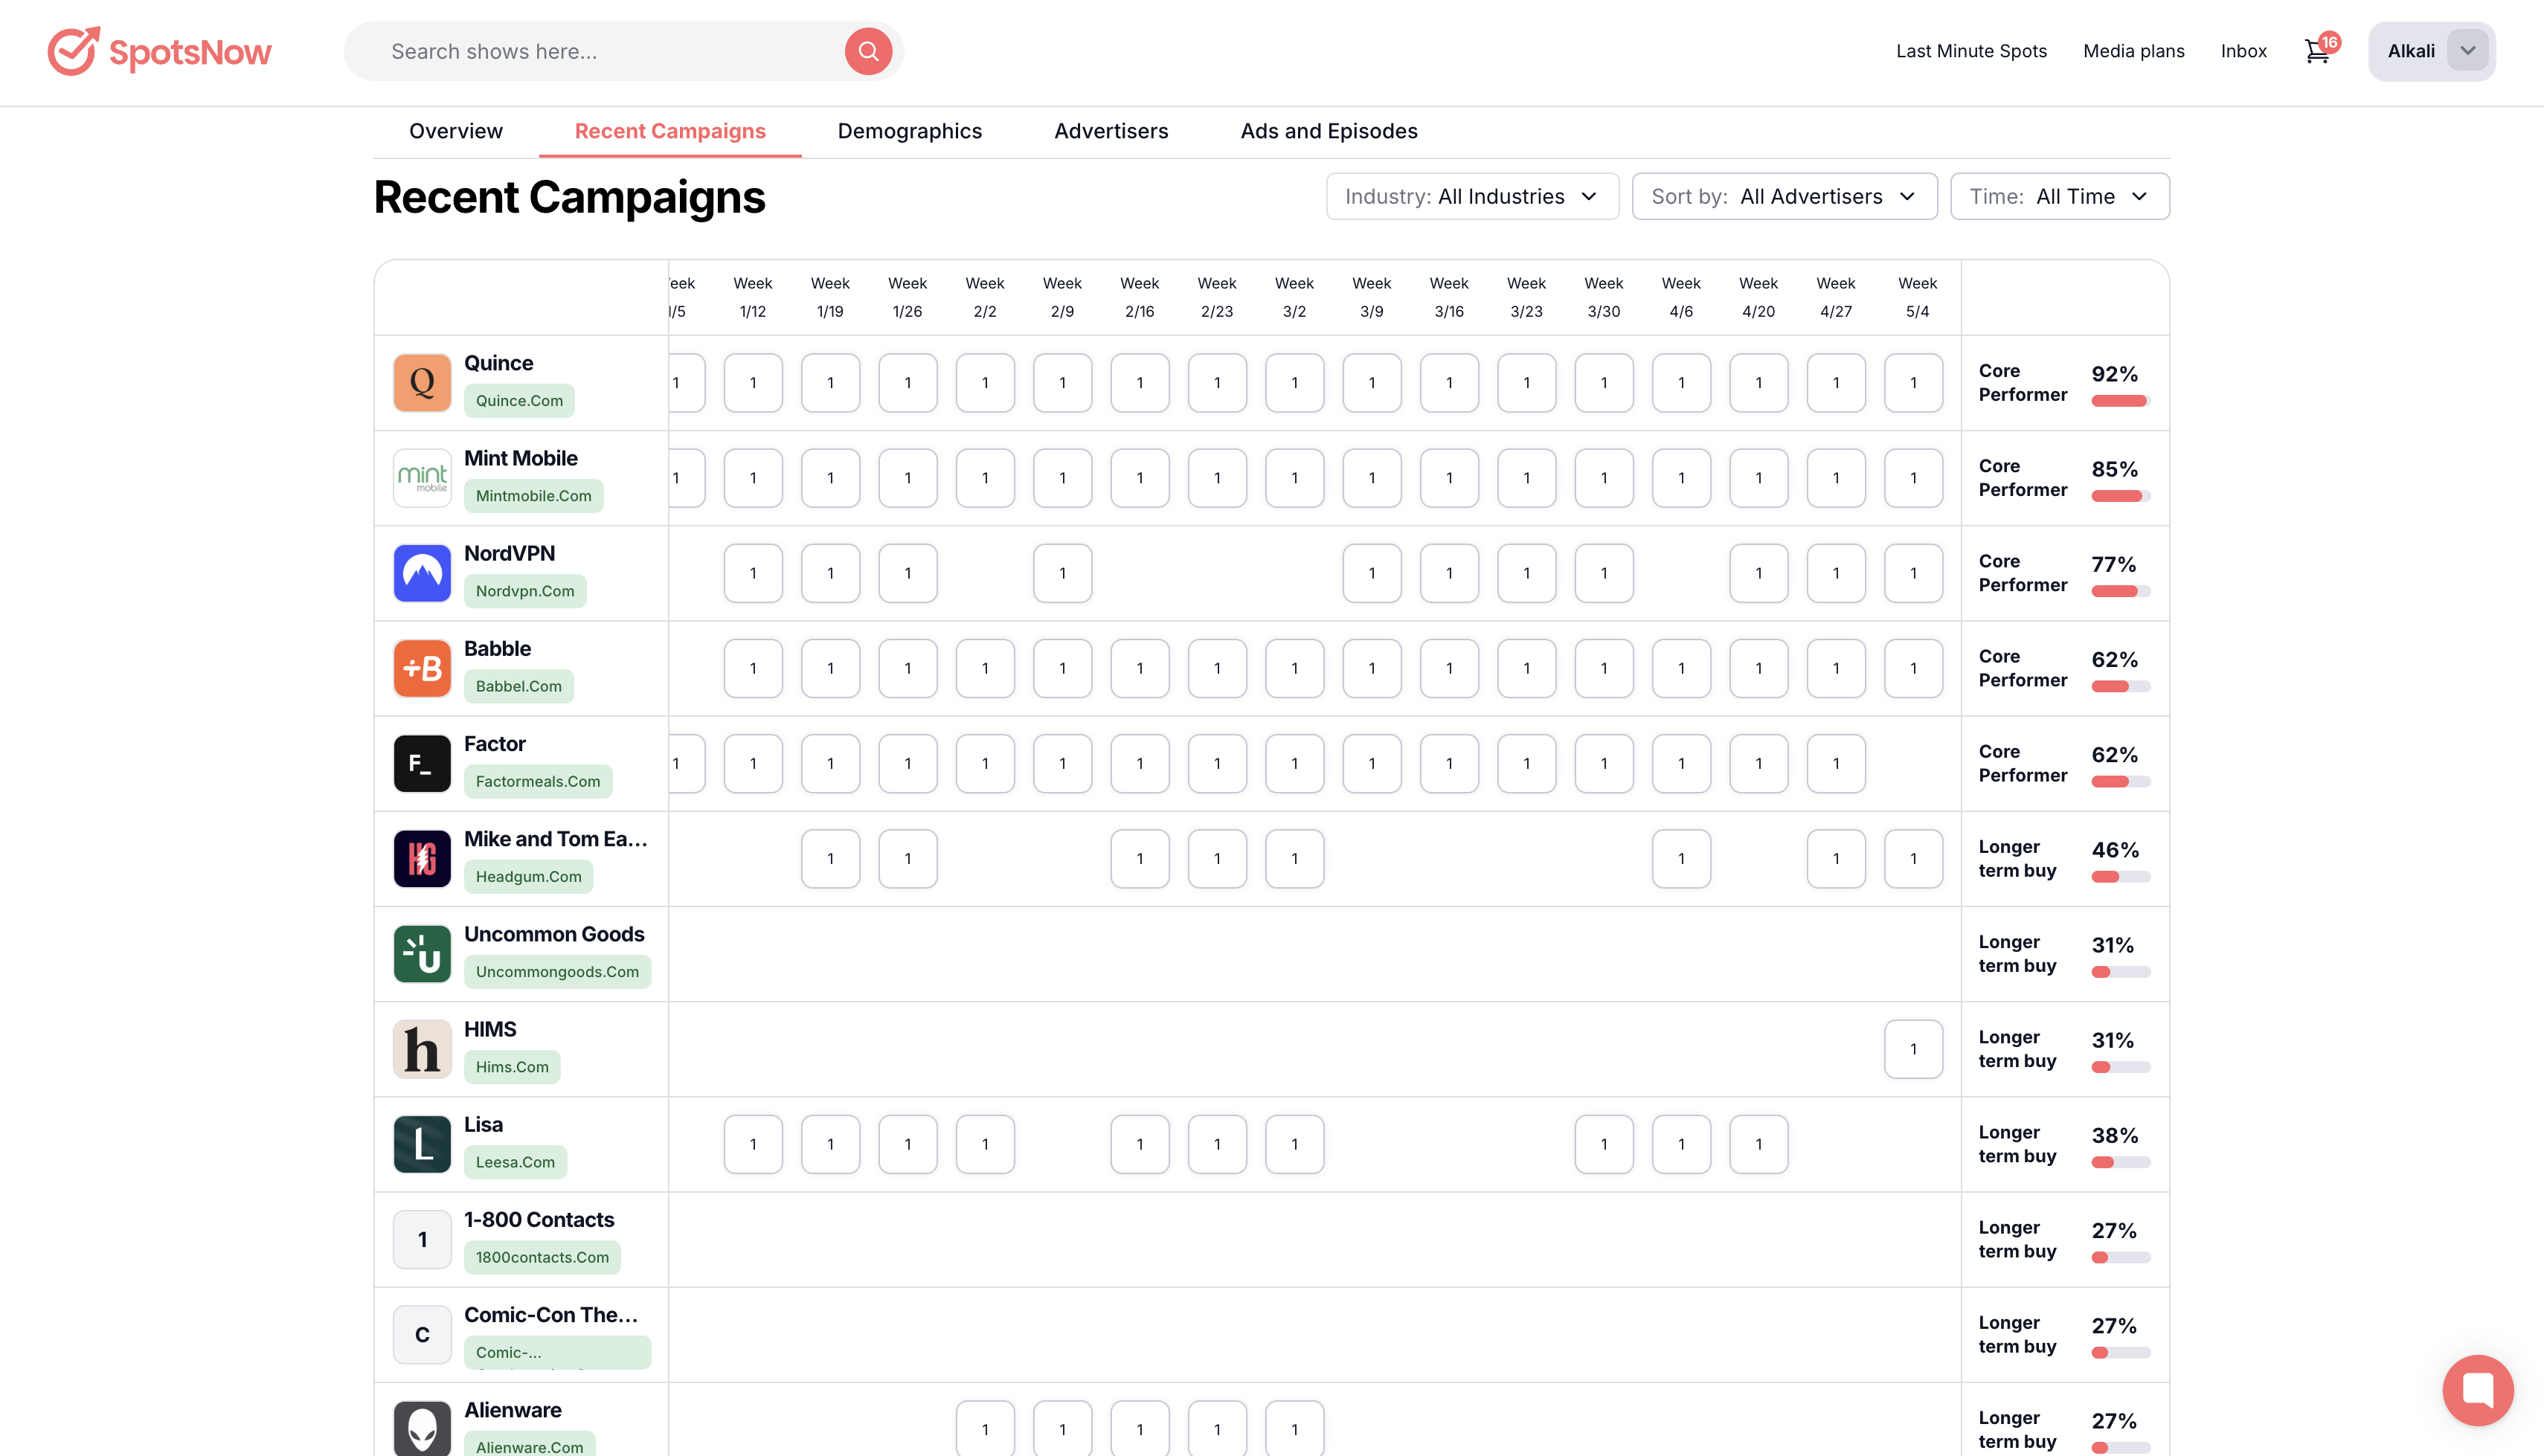Click Mint Mobile's 85% progress bar

[2120, 496]
